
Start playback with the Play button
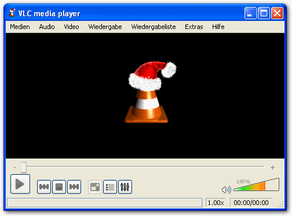pyautogui.click(x=20, y=184)
